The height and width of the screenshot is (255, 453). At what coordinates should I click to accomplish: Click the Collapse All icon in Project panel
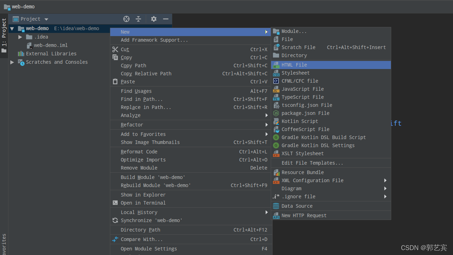(x=138, y=19)
